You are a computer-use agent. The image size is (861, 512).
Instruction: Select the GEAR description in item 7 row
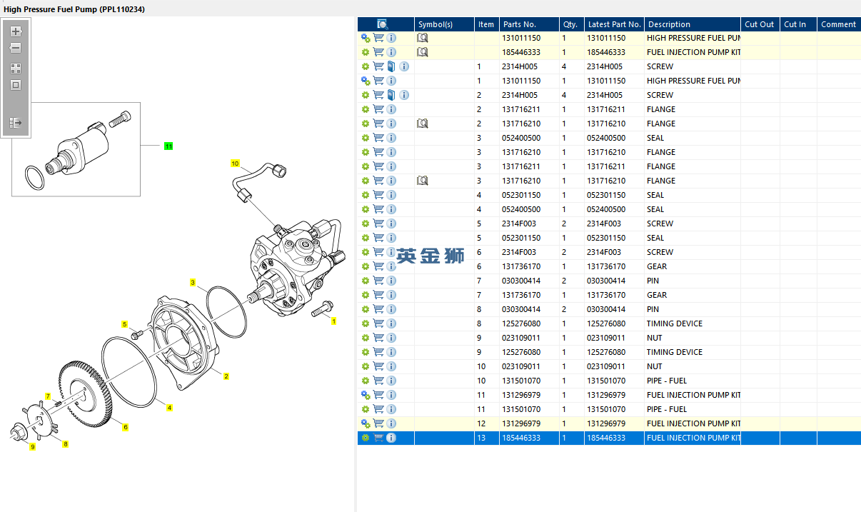pos(657,295)
